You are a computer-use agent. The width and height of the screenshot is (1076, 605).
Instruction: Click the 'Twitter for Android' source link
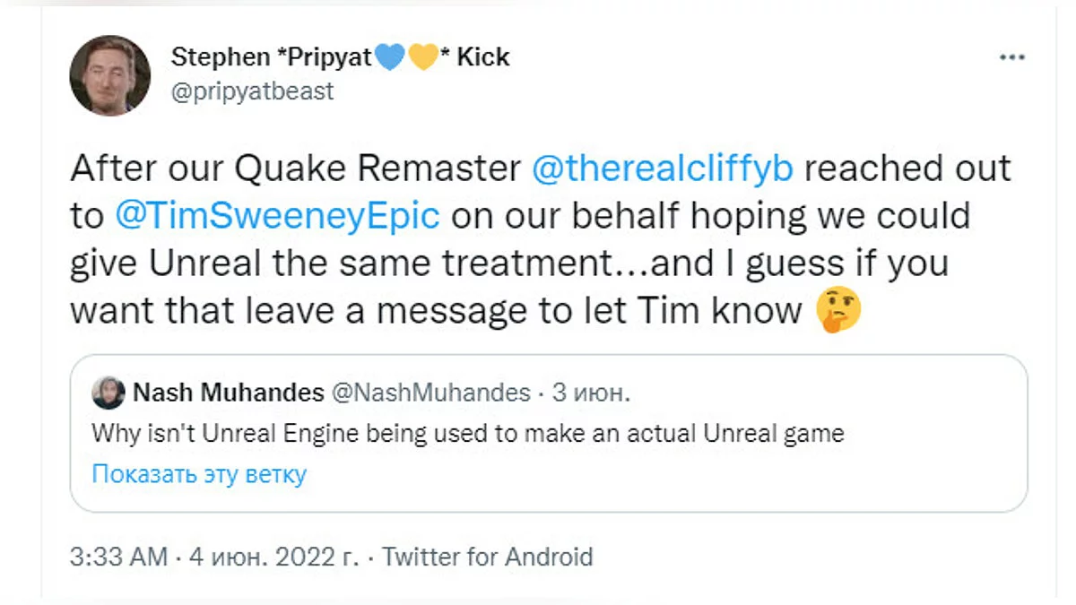[488, 557]
